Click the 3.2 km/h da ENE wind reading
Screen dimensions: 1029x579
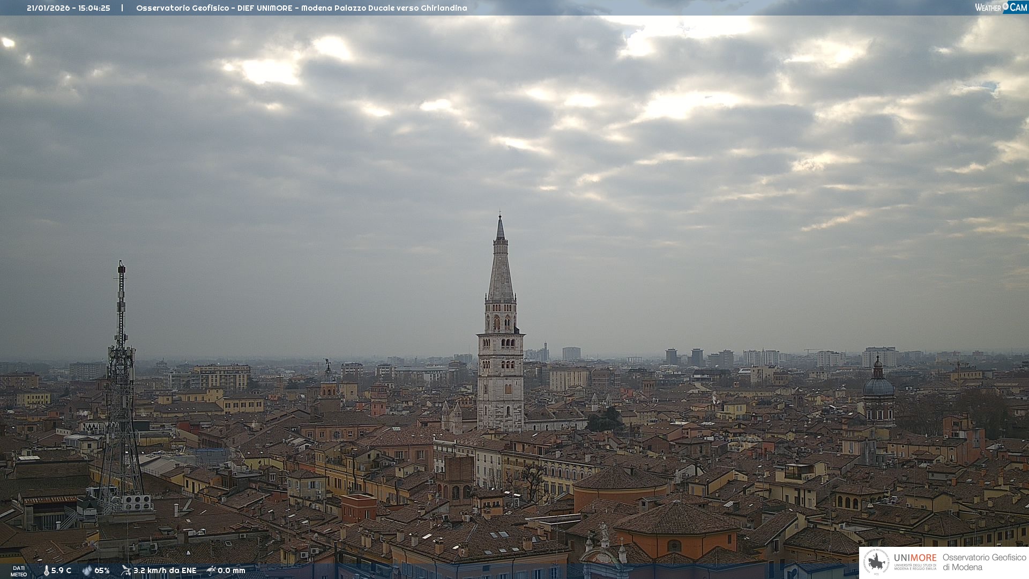click(x=165, y=570)
